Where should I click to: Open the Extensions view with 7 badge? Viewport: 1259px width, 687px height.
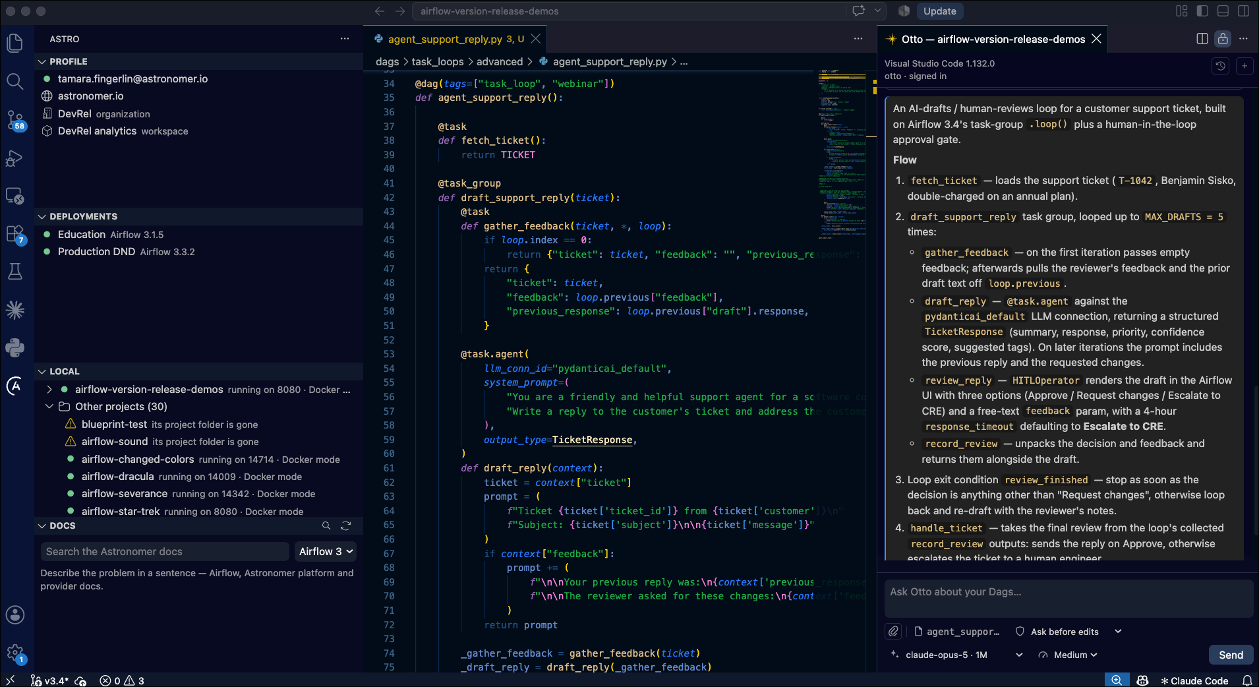15,234
